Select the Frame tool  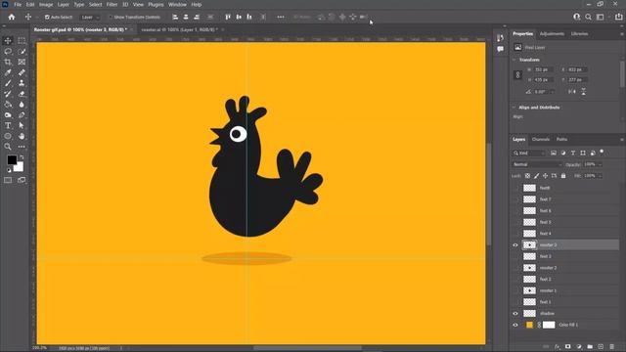(22, 62)
